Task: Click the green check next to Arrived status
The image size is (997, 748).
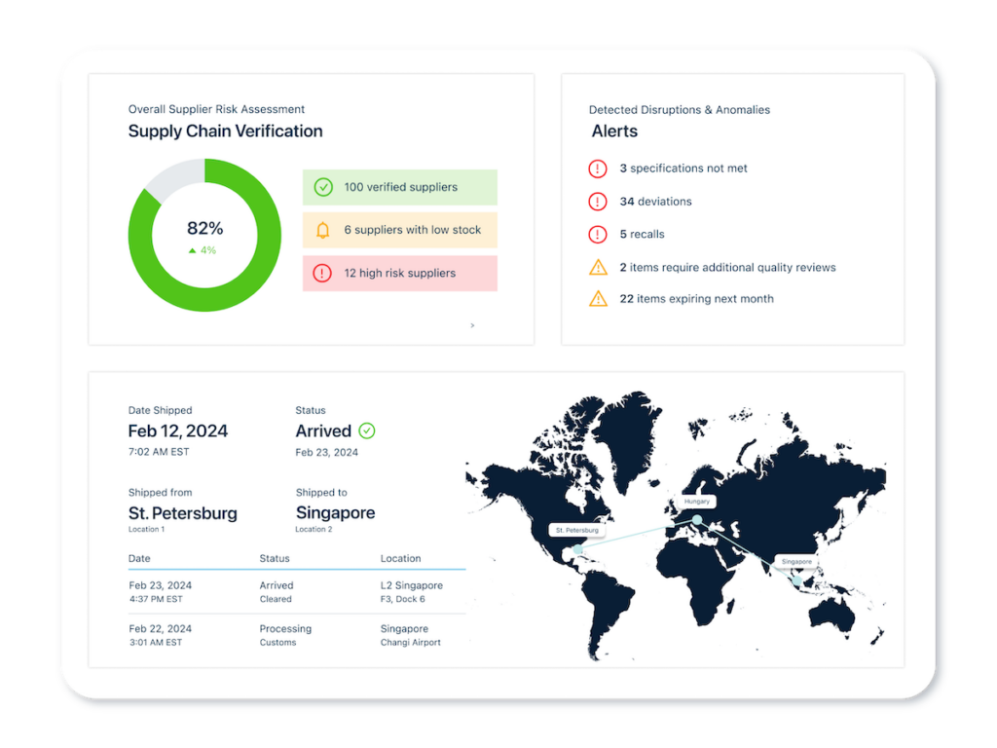Action: tap(366, 430)
